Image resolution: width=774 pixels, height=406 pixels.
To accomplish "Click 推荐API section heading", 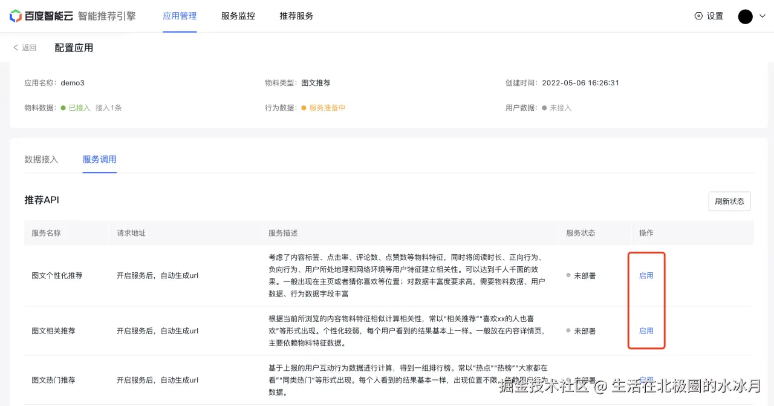I will 42,200.
